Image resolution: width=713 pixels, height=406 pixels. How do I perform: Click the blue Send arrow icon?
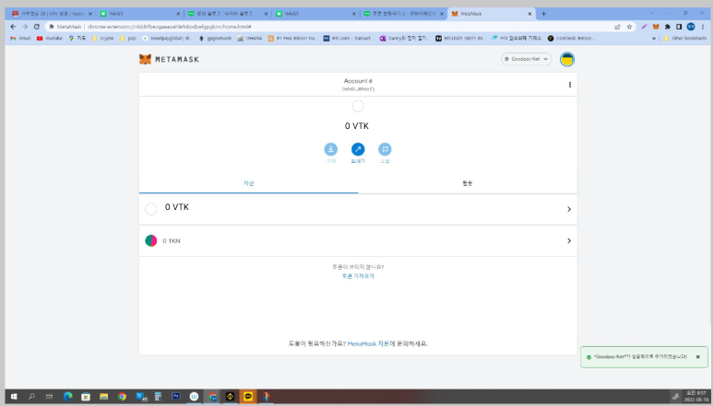pyautogui.click(x=358, y=149)
